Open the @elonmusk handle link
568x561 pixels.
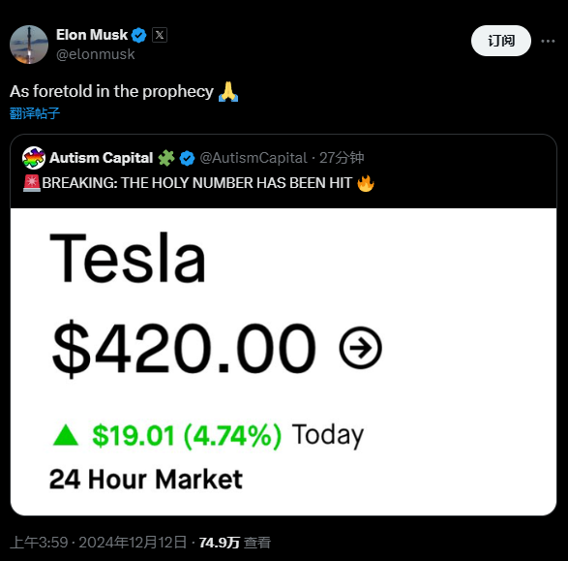coord(95,54)
